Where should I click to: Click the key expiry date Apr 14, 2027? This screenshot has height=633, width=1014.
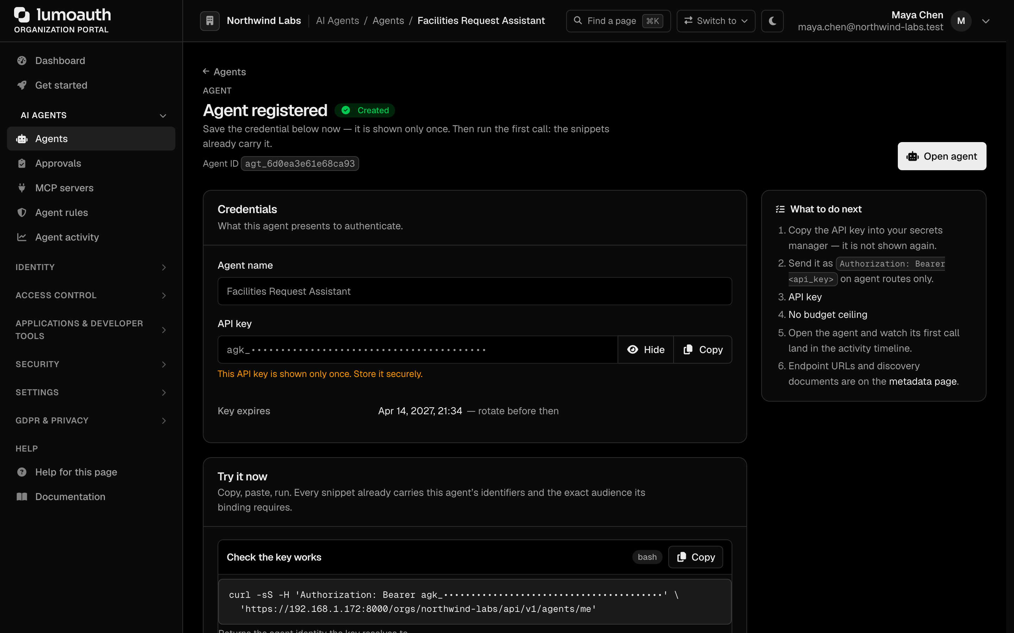click(420, 411)
